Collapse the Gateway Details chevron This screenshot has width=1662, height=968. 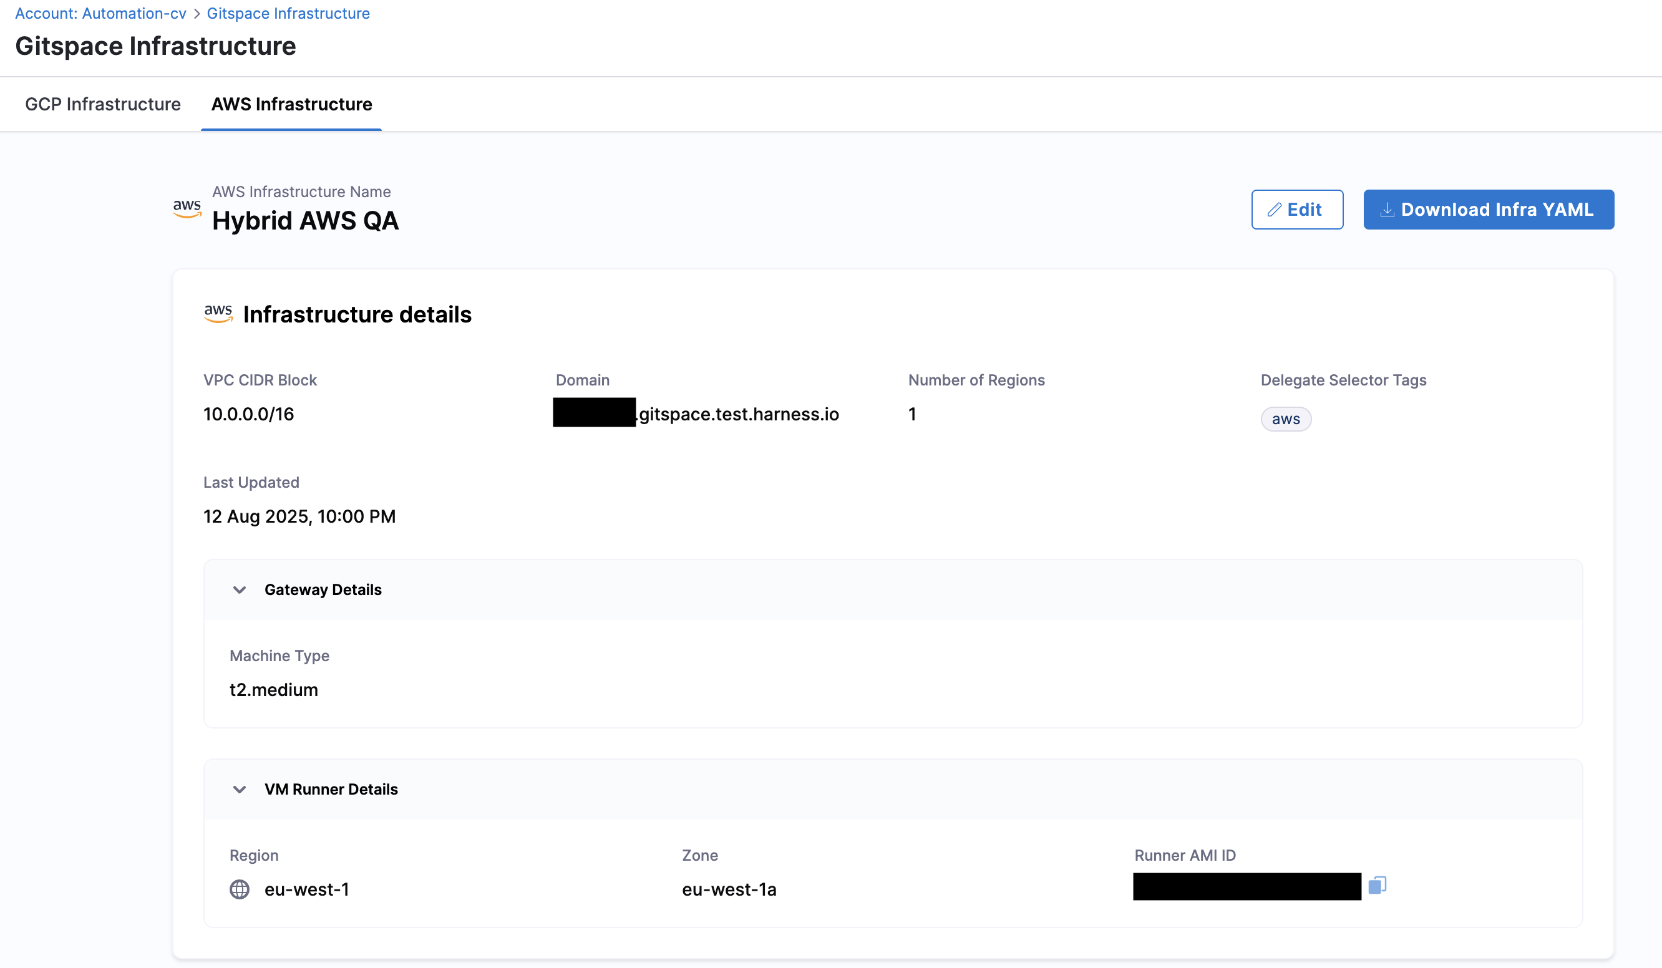(240, 589)
